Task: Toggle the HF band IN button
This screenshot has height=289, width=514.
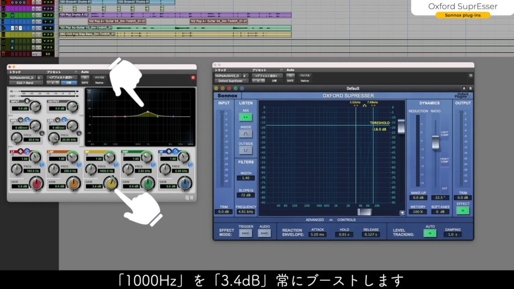Action: (x=190, y=165)
